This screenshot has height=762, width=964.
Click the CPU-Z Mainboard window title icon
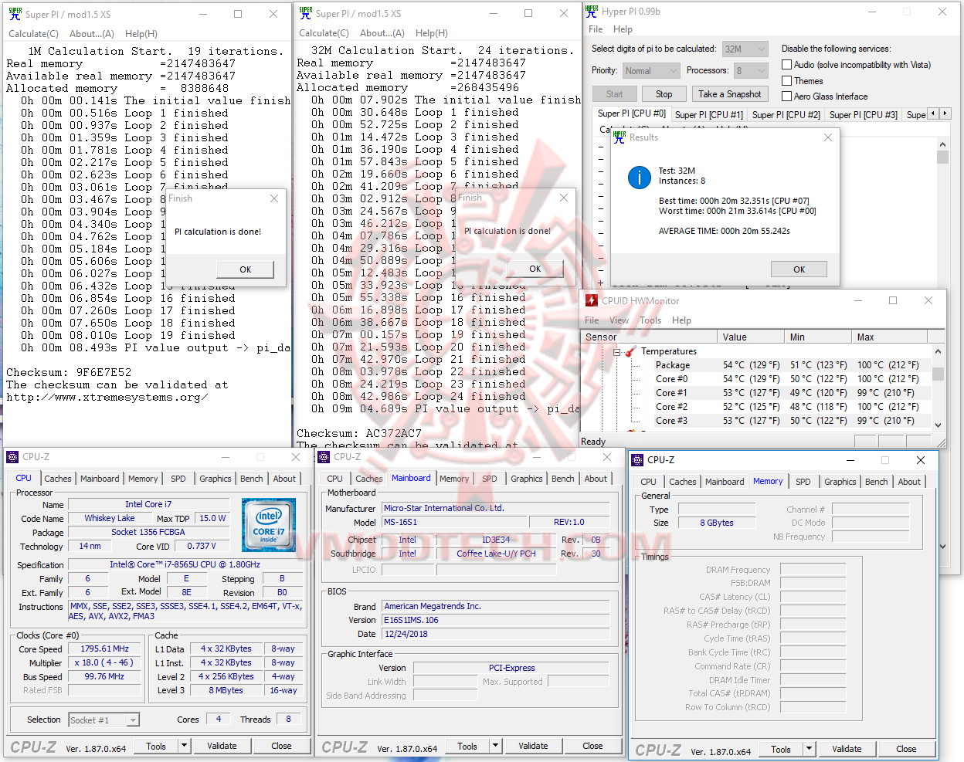pyautogui.click(x=324, y=456)
